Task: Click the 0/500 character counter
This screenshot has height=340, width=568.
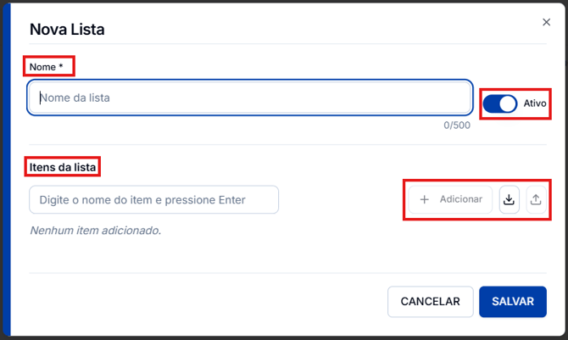Action: click(x=457, y=125)
